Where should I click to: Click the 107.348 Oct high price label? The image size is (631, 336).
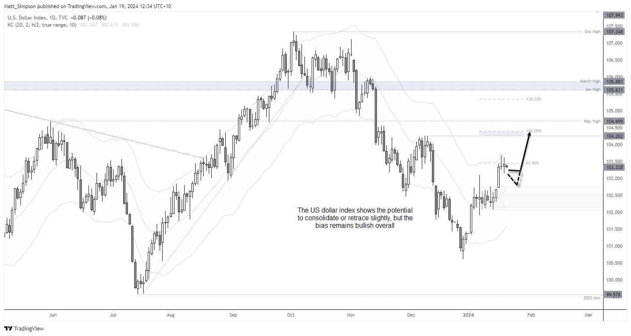614,32
